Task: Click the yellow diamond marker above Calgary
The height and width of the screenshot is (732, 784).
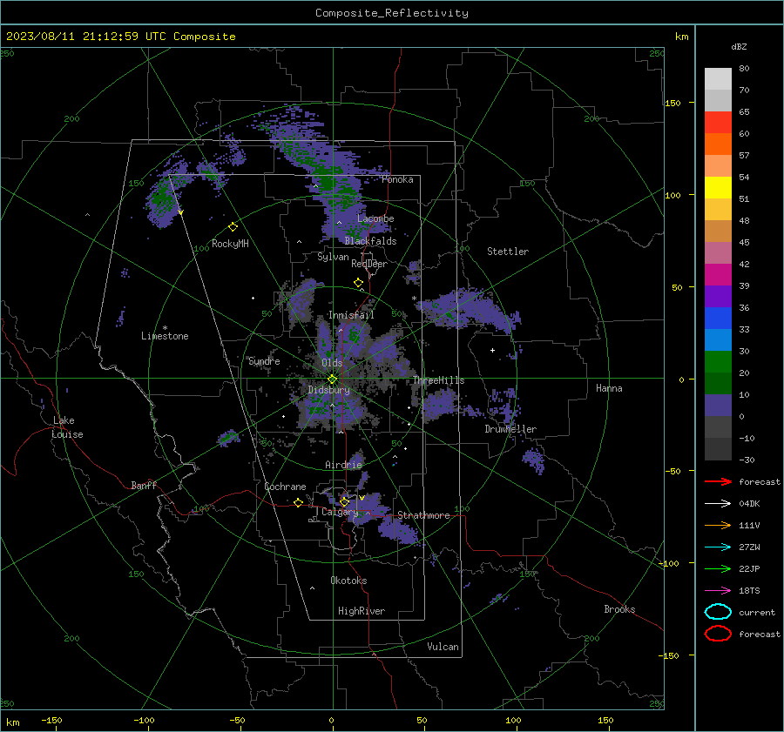Action: coord(344,501)
